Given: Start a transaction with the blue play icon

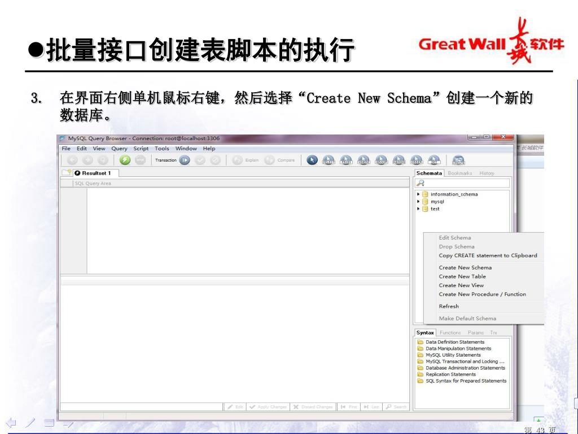Looking at the screenshot, I should click(185, 160).
